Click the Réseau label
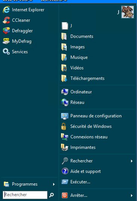Image resolution: width=137 pixels, height=201 pixels. [x=77, y=102]
